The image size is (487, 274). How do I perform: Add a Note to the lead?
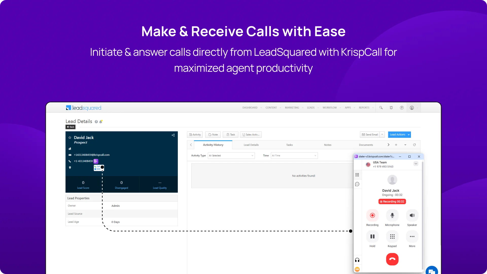(x=213, y=135)
